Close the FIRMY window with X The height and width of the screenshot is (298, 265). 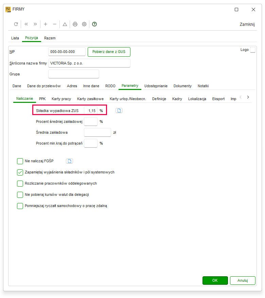(253, 10)
